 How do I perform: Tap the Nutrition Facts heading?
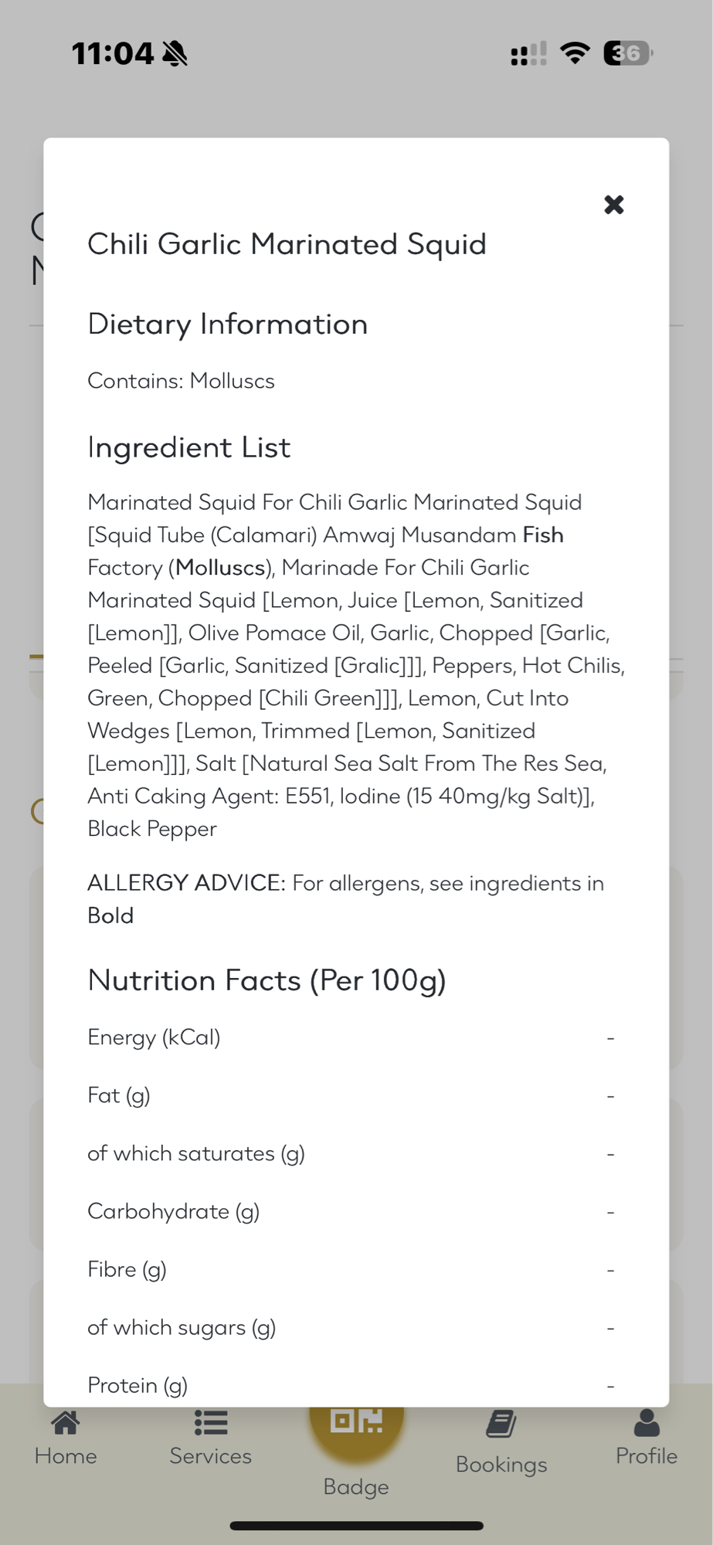(267, 980)
